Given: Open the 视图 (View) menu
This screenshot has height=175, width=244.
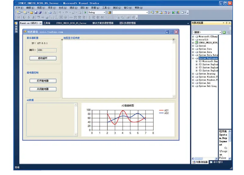Looking at the screenshot, I should [x=41, y=8].
